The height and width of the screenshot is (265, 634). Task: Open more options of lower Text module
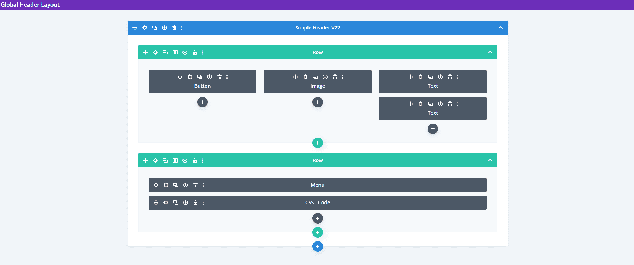[458, 104]
